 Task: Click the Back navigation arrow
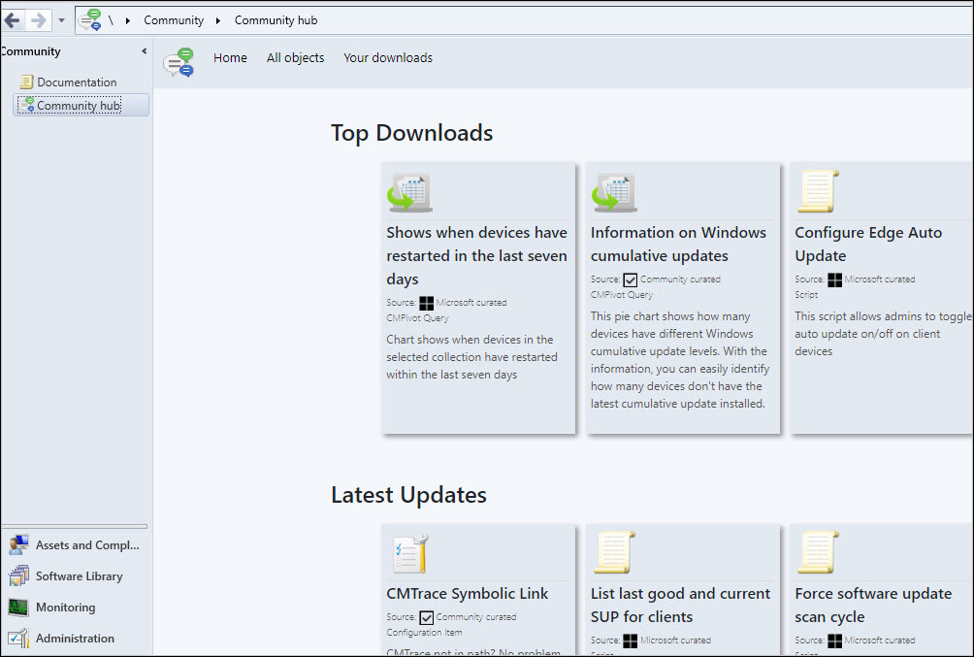12,20
